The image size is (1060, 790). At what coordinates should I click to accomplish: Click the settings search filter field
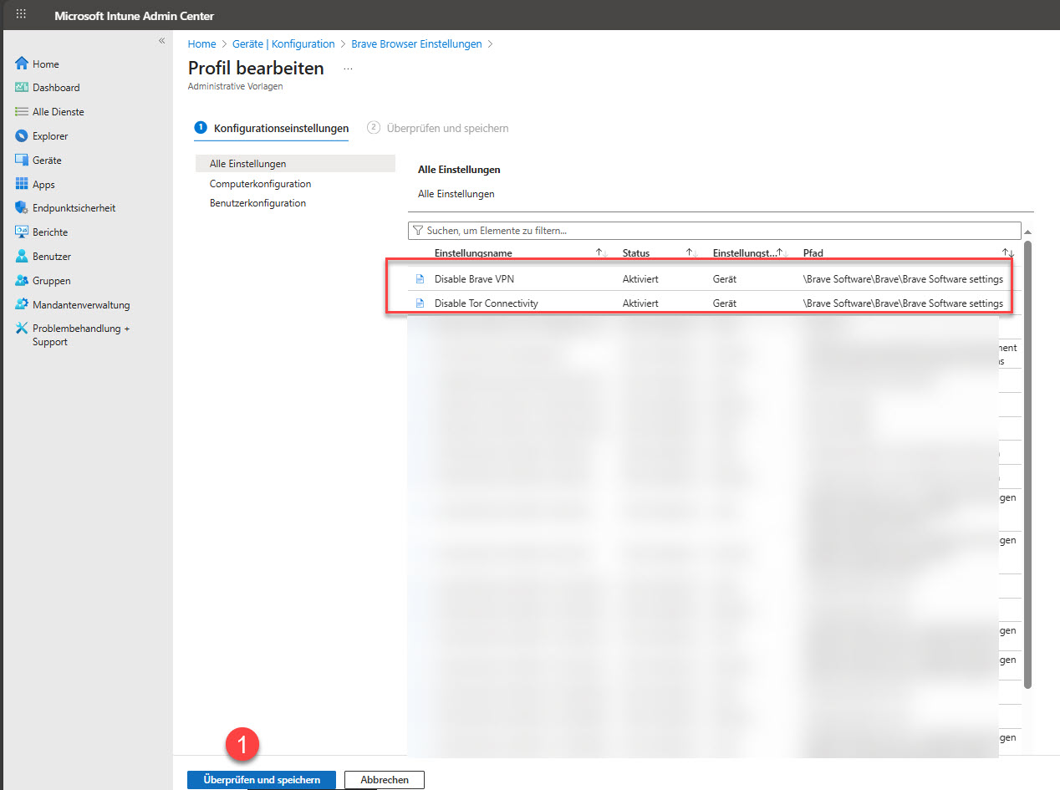[715, 230]
